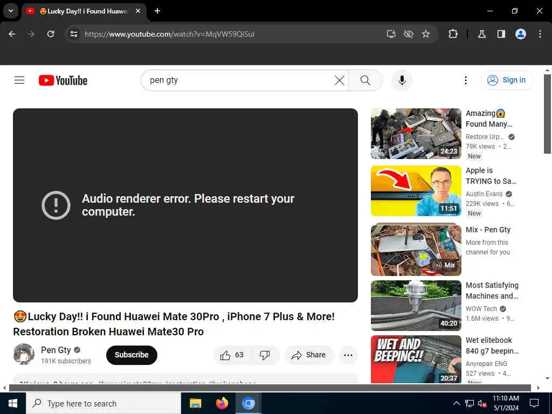Open File Explorer from taskbar
Image resolution: width=552 pixels, height=414 pixels.
[x=195, y=403]
